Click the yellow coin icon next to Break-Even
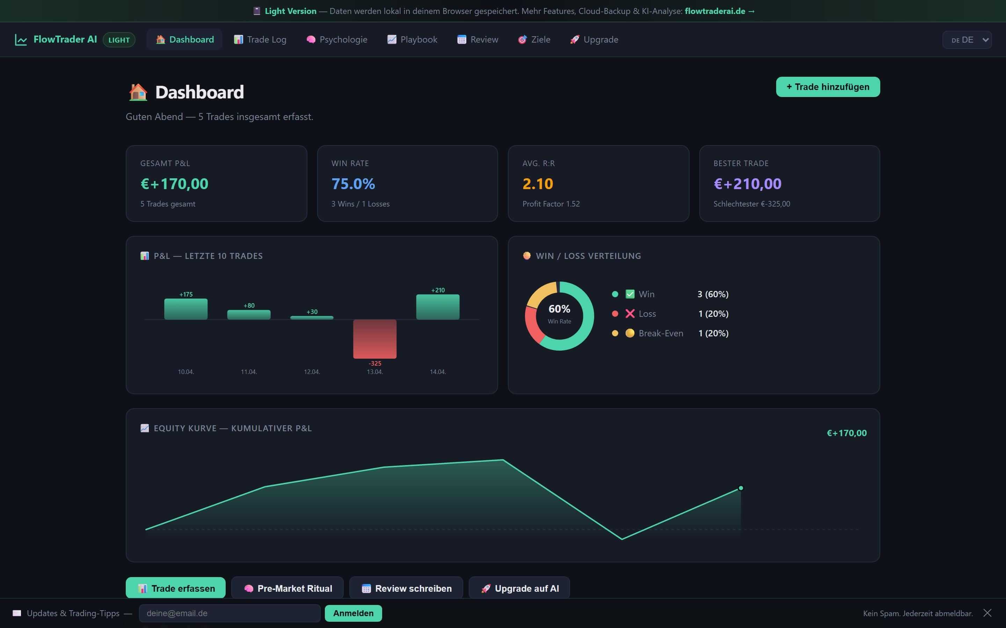Viewport: 1006px width, 628px height. pyautogui.click(x=630, y=333)
